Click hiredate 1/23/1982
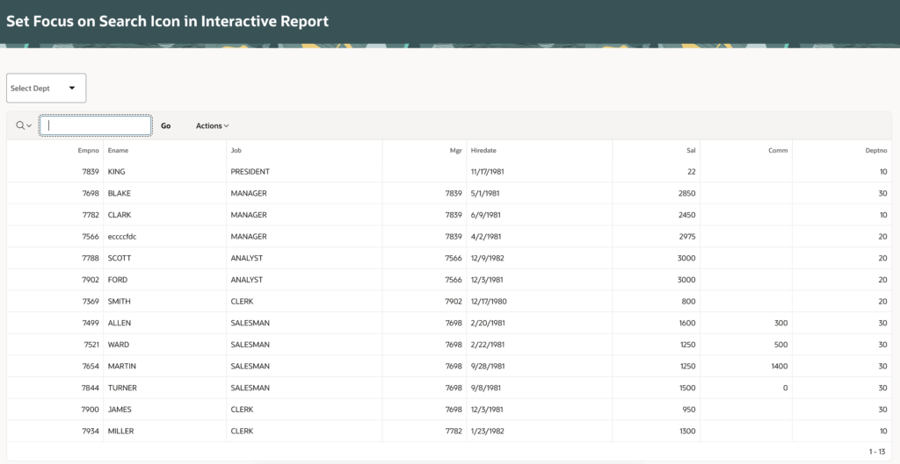900x464 pixels. (x=487, y=432)
